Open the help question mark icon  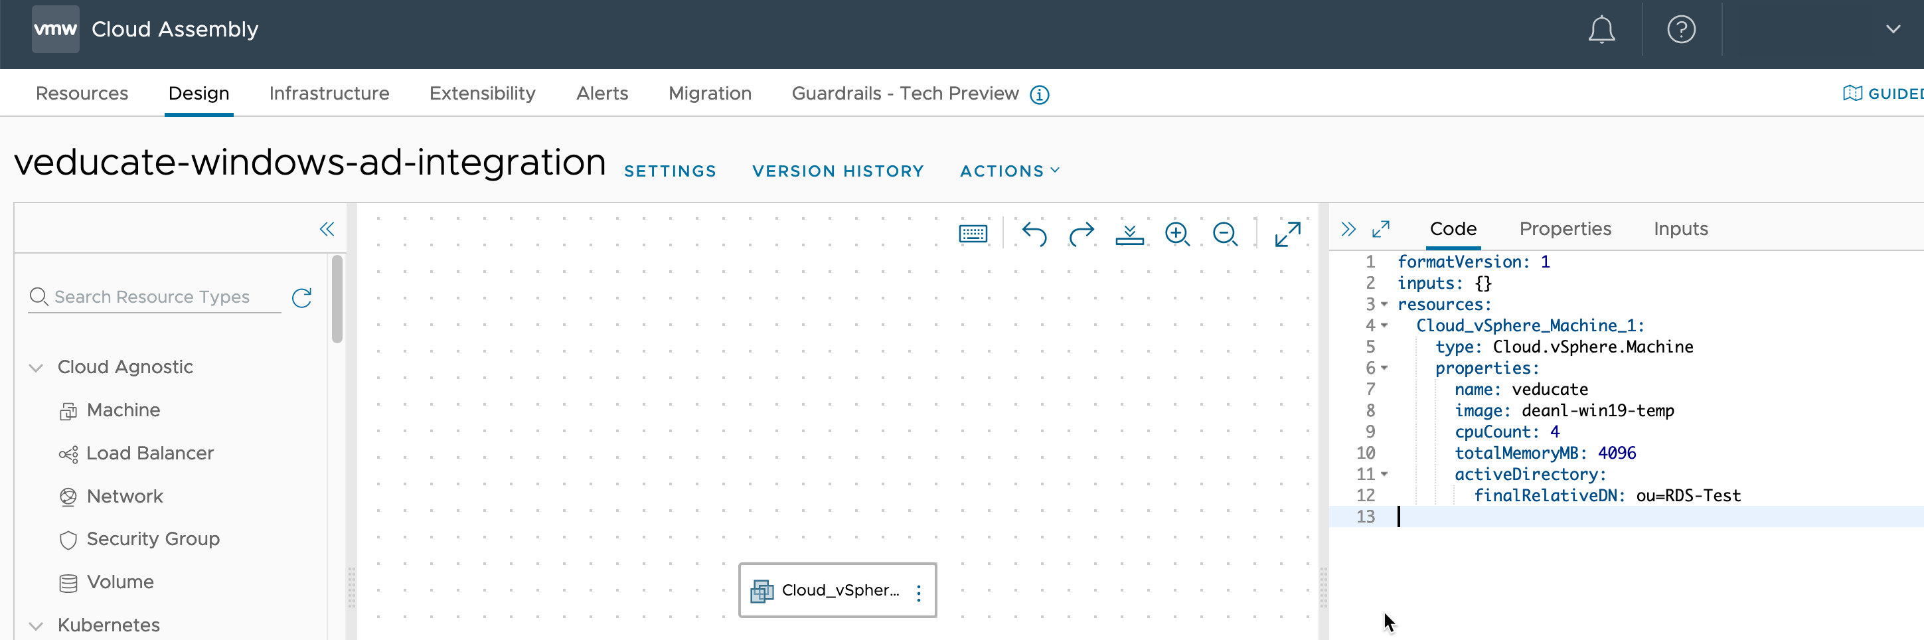pyautogui.click(x=1681, y=30)
